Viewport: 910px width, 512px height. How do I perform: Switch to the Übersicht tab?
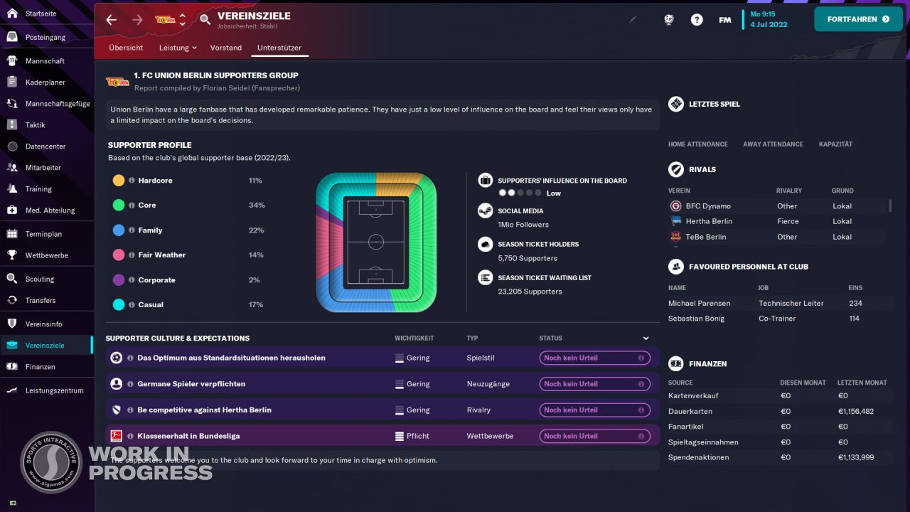pos(126,48)
